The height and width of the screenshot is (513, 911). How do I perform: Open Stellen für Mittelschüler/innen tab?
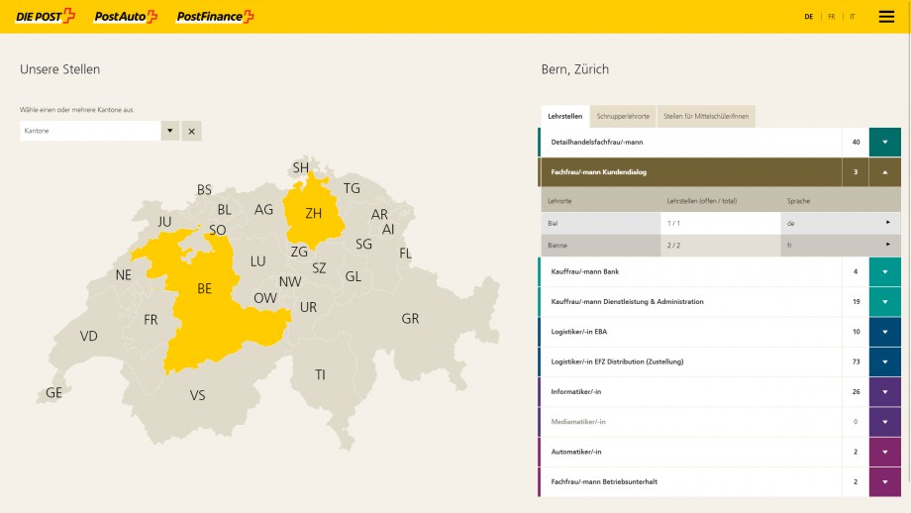tap(706, 116)
